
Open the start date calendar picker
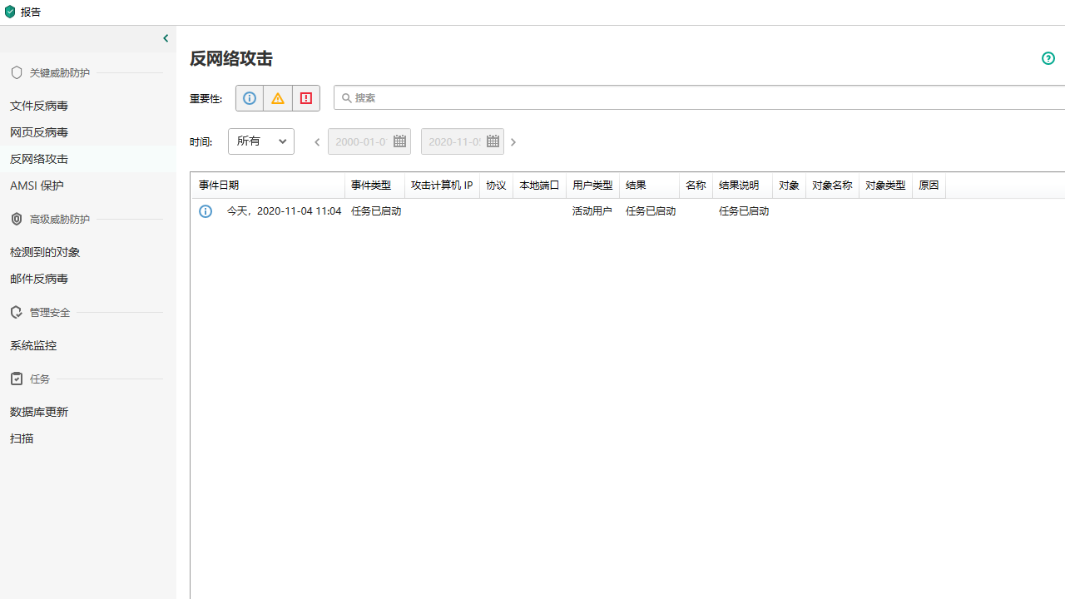399,141
